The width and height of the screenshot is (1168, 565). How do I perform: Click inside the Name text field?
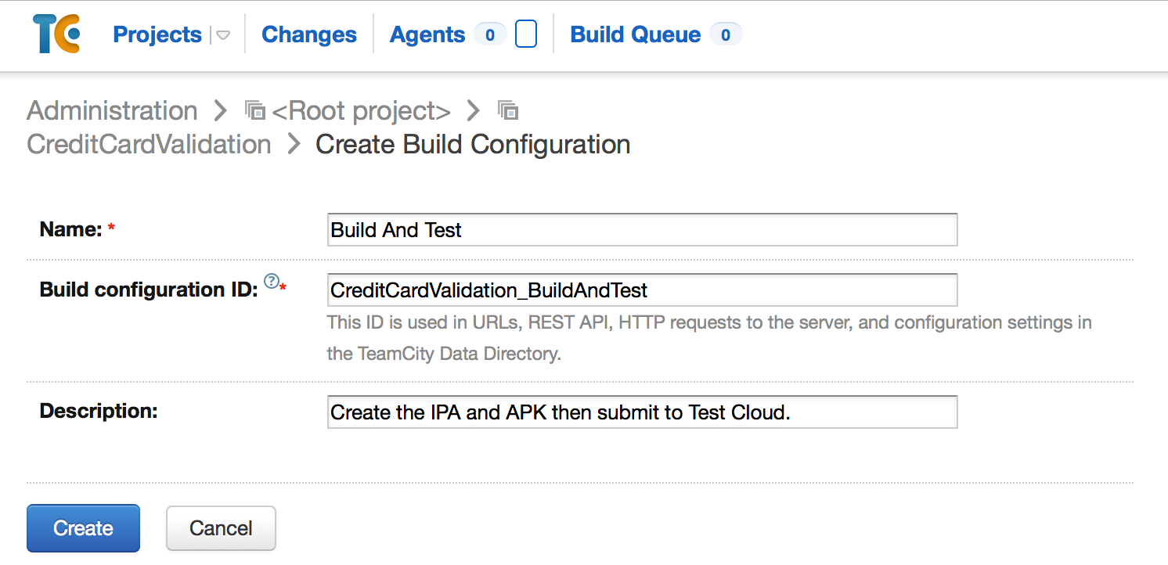click(642, 229)
